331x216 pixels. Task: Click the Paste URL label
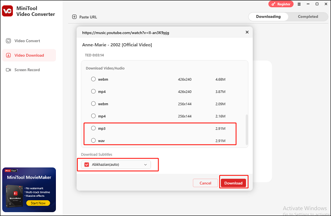(88, 17)
